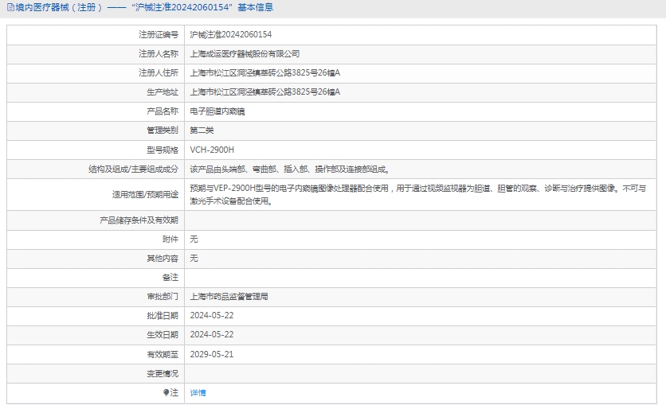Viewport: 666px width, 409px height.
Task: Click the 注册证编号 row label
Action: pos(158,35)
